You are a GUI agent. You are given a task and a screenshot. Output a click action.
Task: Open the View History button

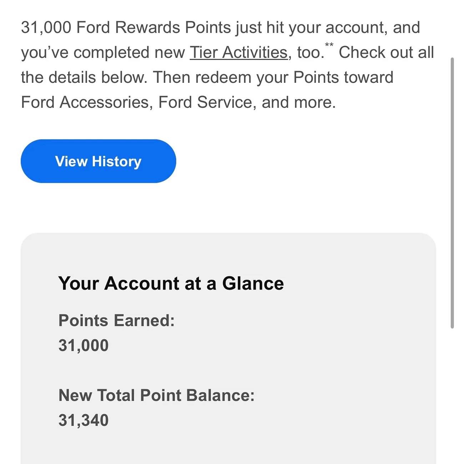[98, 161]
